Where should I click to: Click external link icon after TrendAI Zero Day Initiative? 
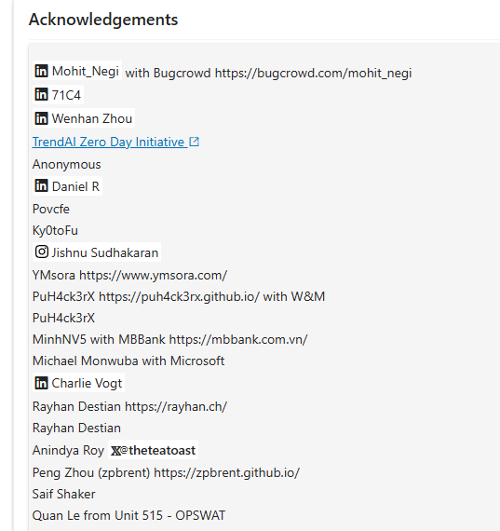point(195,142)
